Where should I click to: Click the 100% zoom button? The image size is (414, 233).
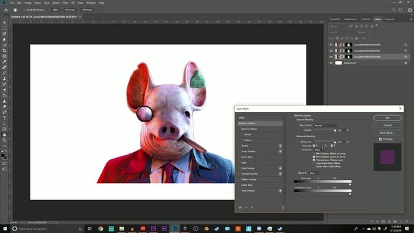point(55,10)
